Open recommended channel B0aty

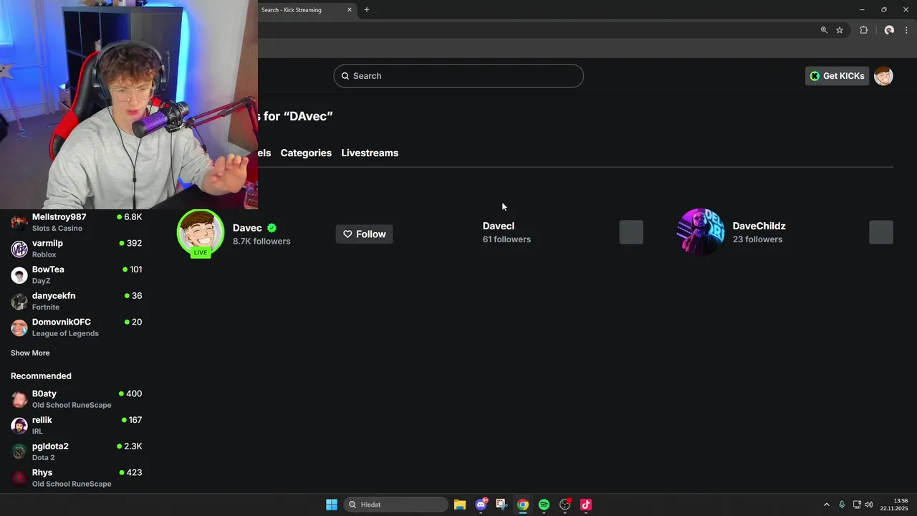tap(77, 399)
